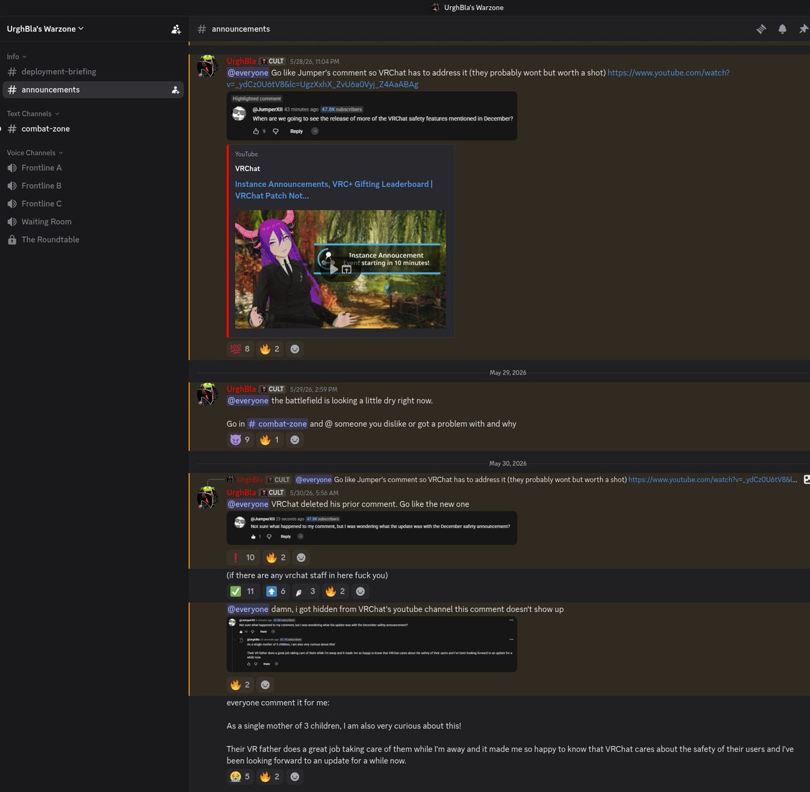
Task: Click the UrghBla username on the 5/28 message
Action: click(242, 61)
